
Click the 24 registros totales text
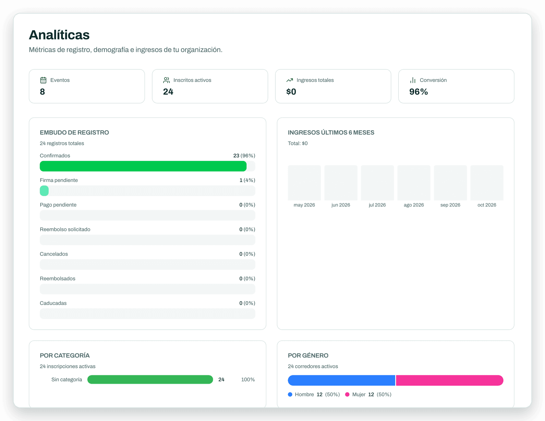point(62,143)
